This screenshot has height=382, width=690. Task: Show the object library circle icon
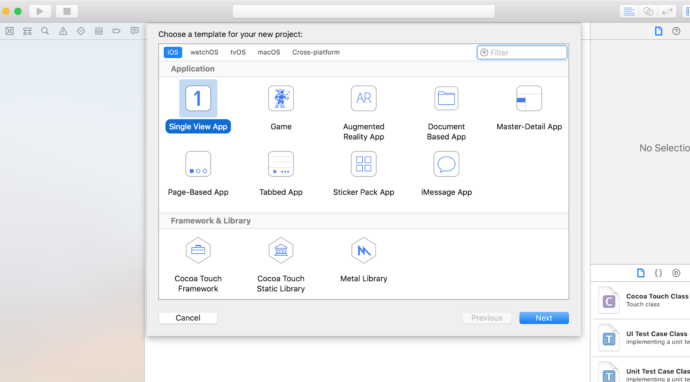tap(676, 273)
